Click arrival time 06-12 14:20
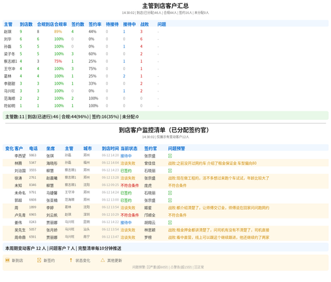The image size is (331, 282). tap(111, 156)
